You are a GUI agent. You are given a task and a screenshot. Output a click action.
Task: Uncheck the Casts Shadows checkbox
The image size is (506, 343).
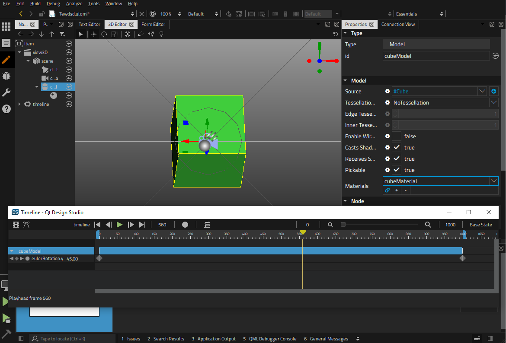click(397, 148)
